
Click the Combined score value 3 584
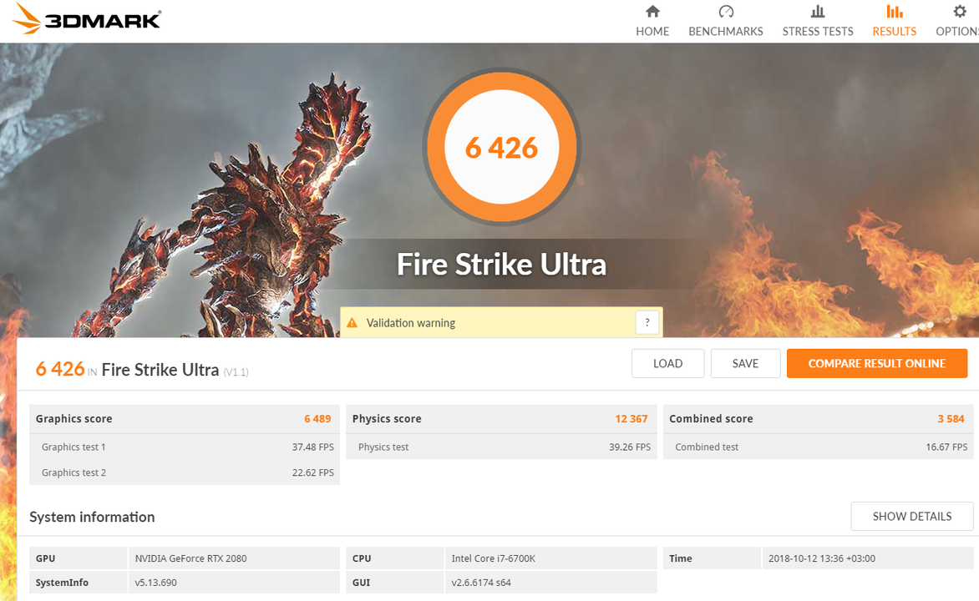[x=951, y=419]
